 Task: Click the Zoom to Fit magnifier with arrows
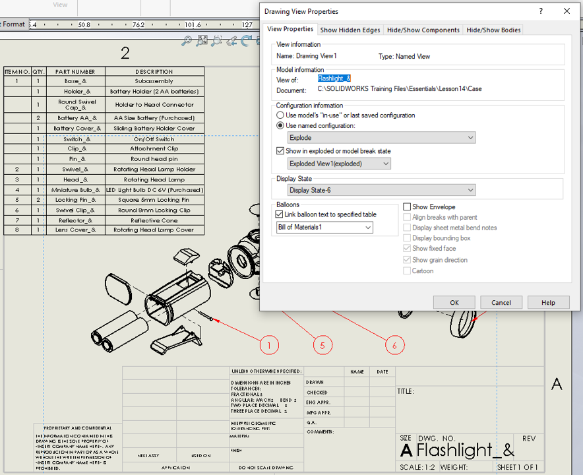pyautogui.click(x=202, y=40)
